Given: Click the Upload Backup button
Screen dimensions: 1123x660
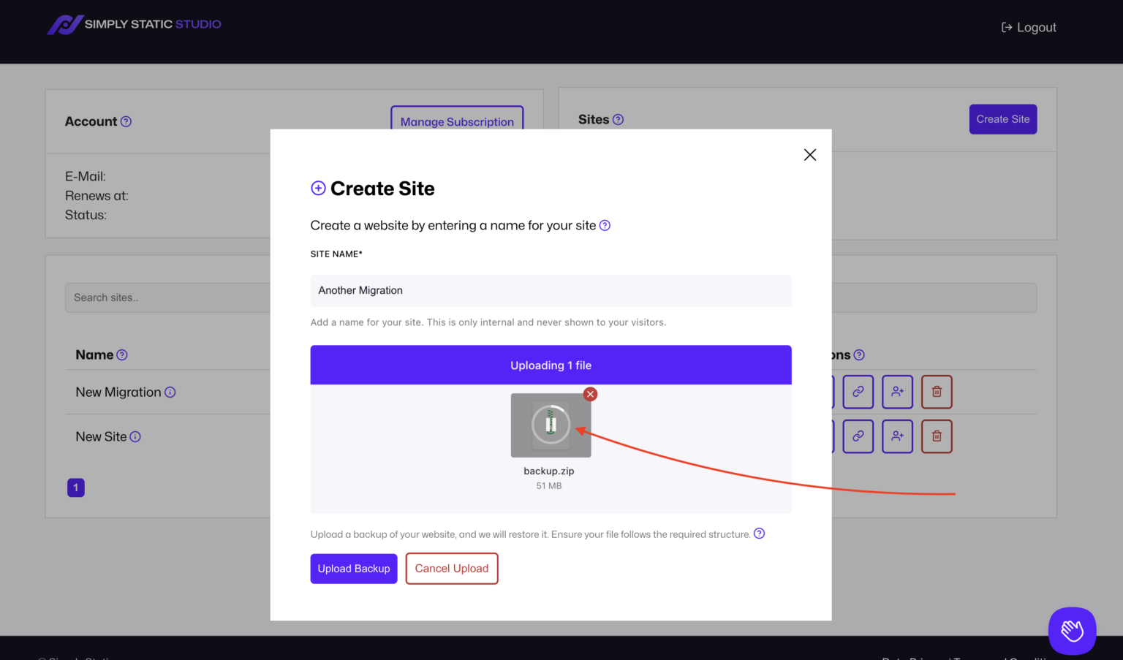Looking at the screenshot, I should [353, 569].
